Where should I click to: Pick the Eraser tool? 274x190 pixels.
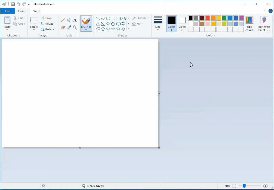[x=63, y=27]
